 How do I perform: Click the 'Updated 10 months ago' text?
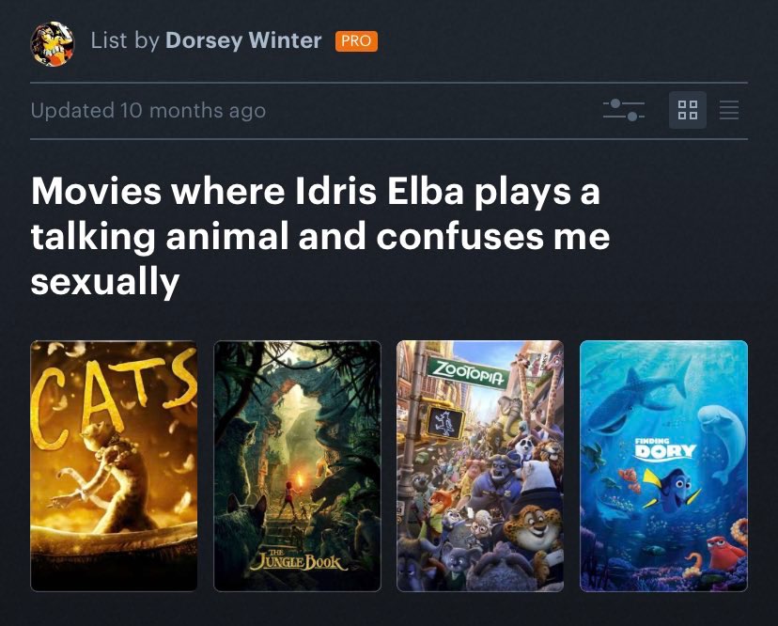[148, 110]
